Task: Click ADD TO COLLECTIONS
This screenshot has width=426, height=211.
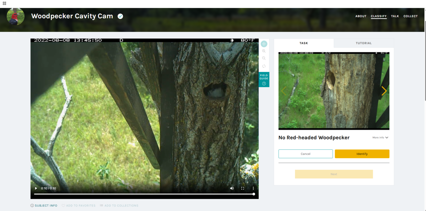Action: point(119,206)
